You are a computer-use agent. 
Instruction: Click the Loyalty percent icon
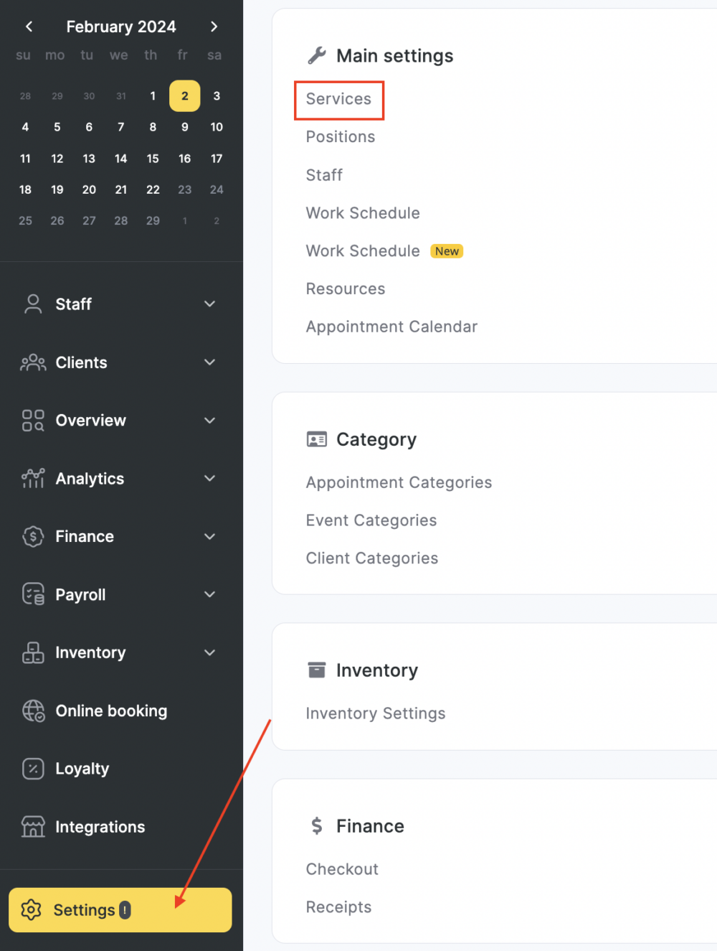(x=33, y=769)
